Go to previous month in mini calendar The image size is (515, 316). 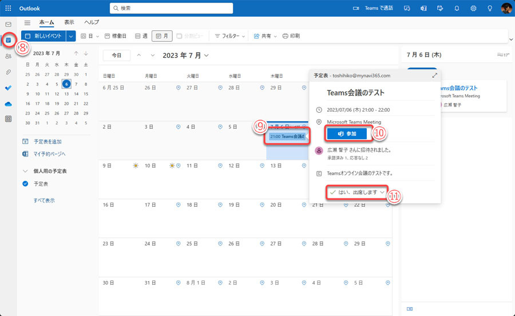point(76,53)
